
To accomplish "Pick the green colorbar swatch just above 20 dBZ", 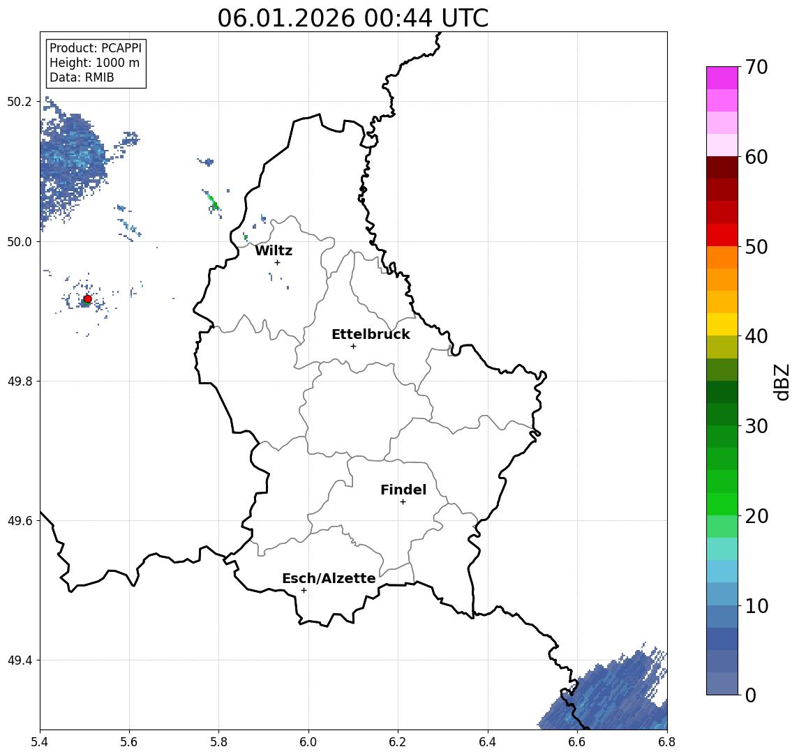I will 722,504.
